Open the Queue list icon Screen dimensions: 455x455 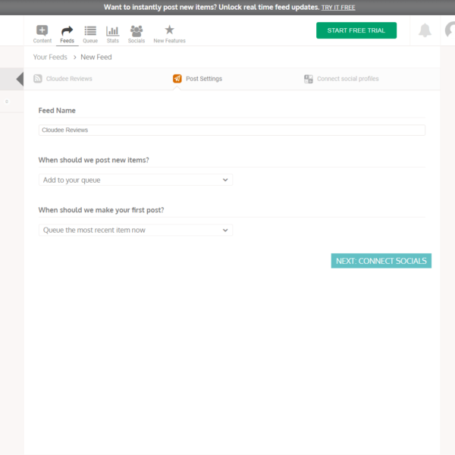(90, 30)
